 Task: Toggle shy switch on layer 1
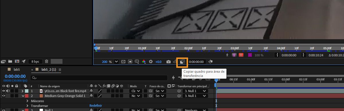(x=91, y=91)
